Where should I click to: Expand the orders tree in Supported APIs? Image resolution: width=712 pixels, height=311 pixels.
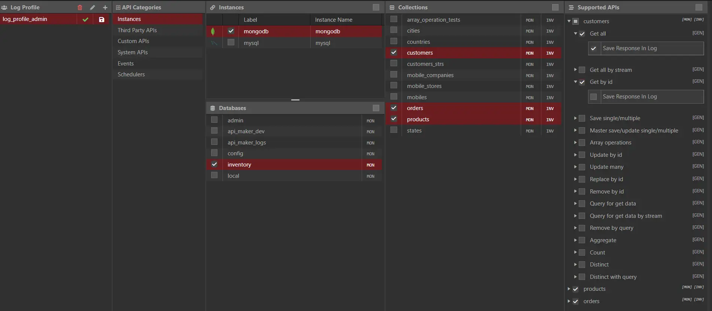(x=569, y=301)
